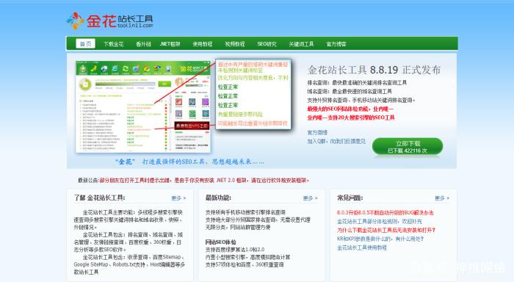
Task: Click the 域名查询 description line in banner
Action: (x=350, y=92)
